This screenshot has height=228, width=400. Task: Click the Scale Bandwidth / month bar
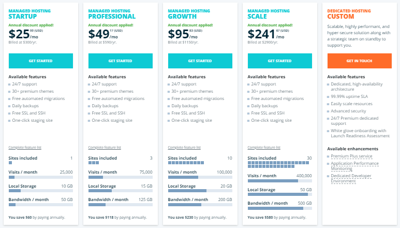279,208
